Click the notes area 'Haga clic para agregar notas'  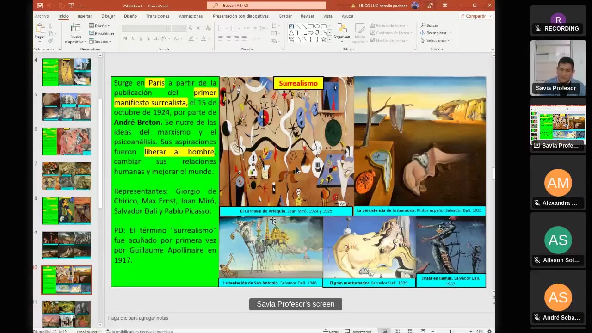point(138,318)
